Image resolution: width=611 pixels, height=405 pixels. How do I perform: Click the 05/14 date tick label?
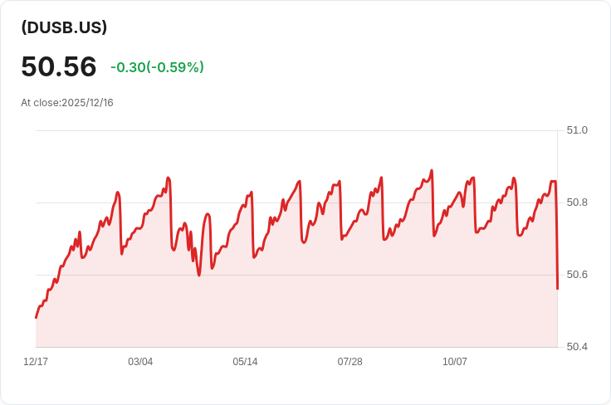click(245, 362)
